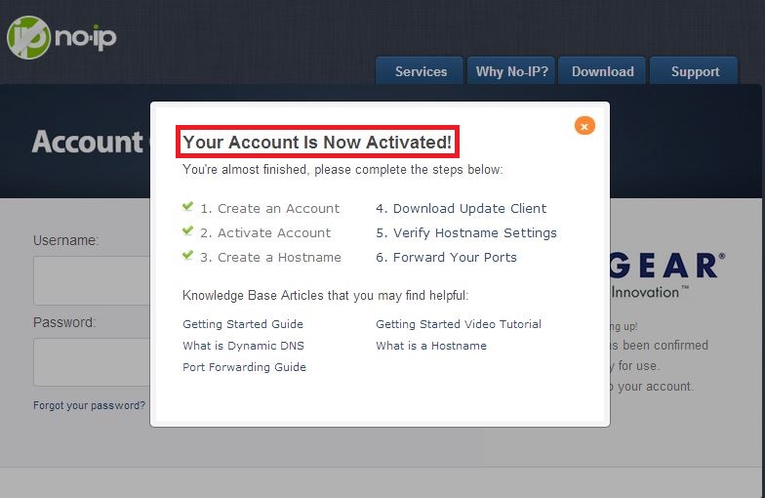The height and width of the screenshot is (498, 765).
Task: Click the Username input field
Action: click(91, 280)
